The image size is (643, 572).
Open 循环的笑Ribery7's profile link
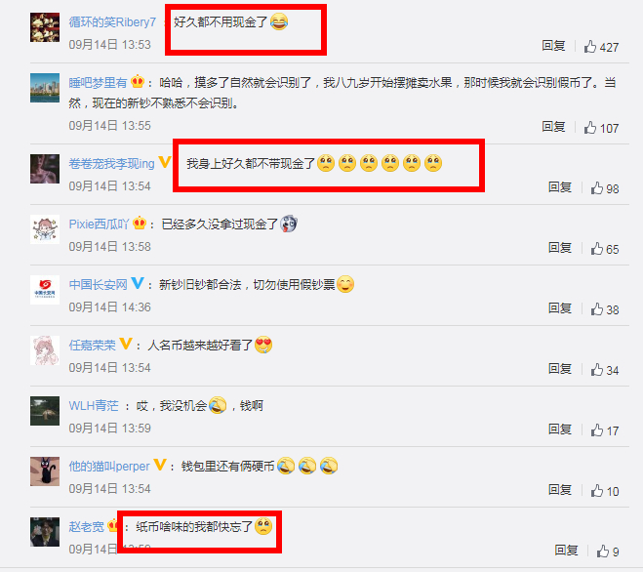pos(112,21)
